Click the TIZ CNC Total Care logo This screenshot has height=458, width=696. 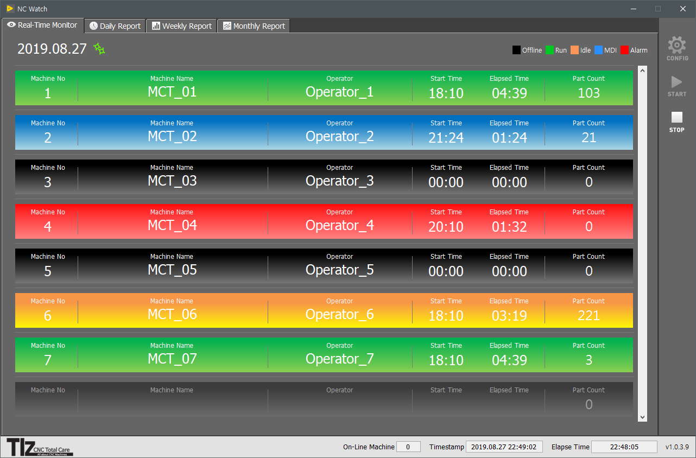[40, 447]
